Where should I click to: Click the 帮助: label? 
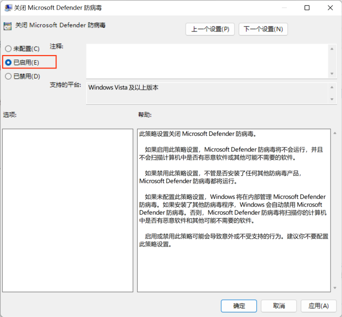pyautogui.click(x=145, y=114)
